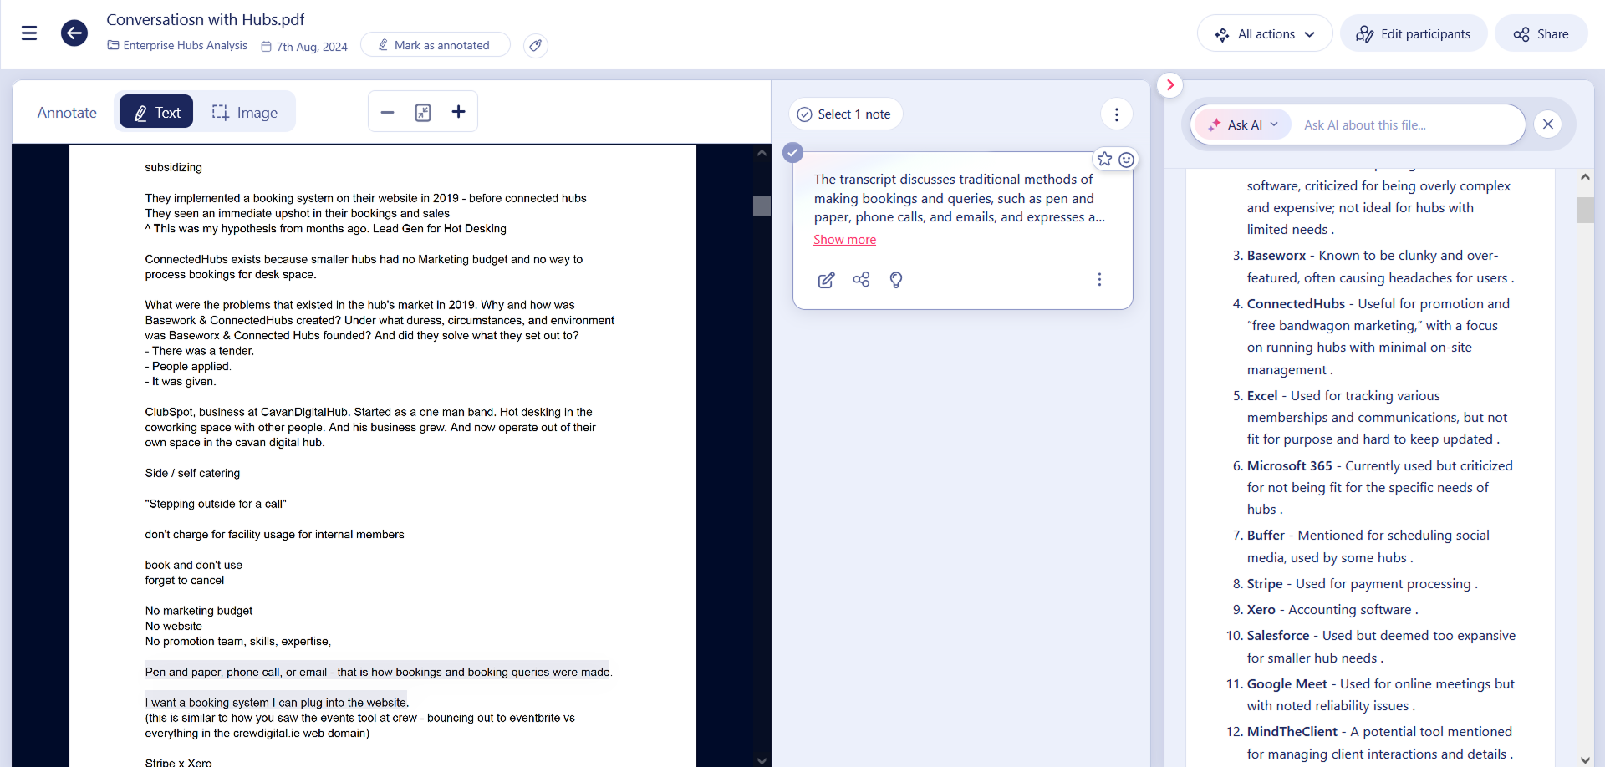The width and height of the screenshot is (1605, 767).
Task: Click AI panel scrollbar up arrow
Action: tap(1585, 177)
